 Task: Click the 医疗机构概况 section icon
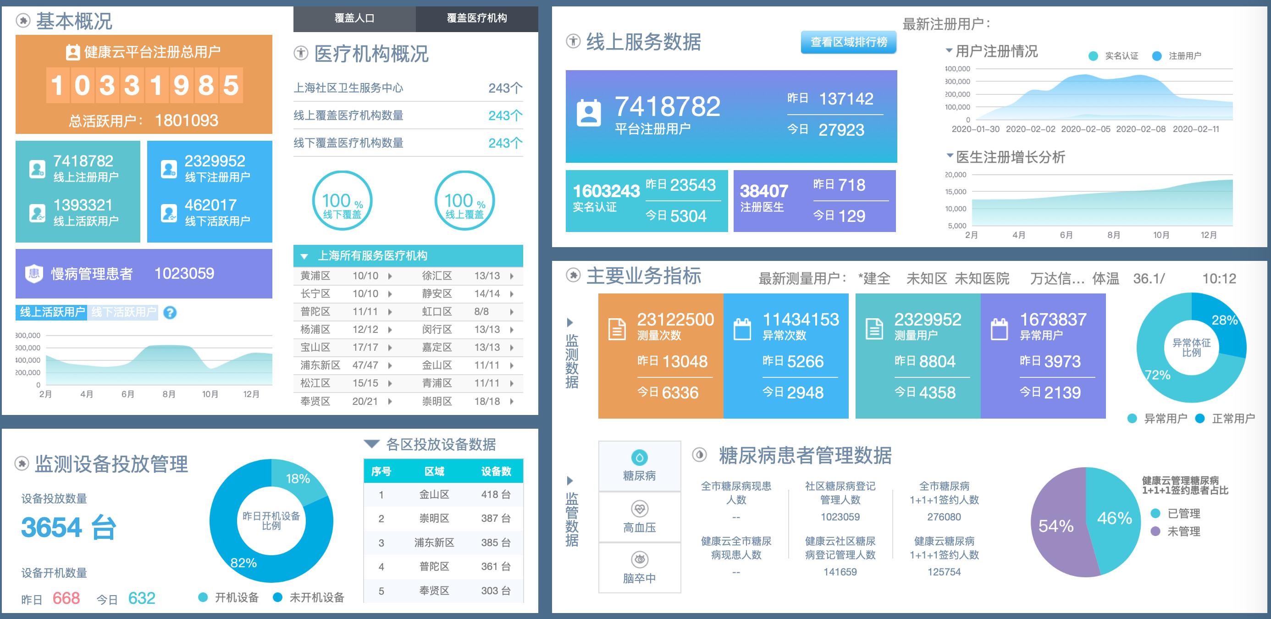coord(300,53)
